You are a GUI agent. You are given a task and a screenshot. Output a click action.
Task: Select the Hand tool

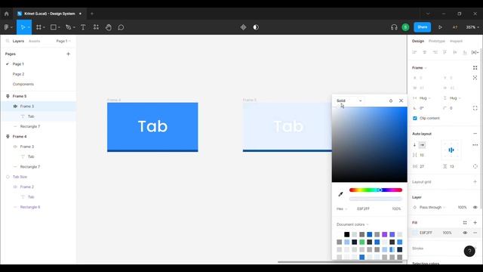(x=109, y=27)
